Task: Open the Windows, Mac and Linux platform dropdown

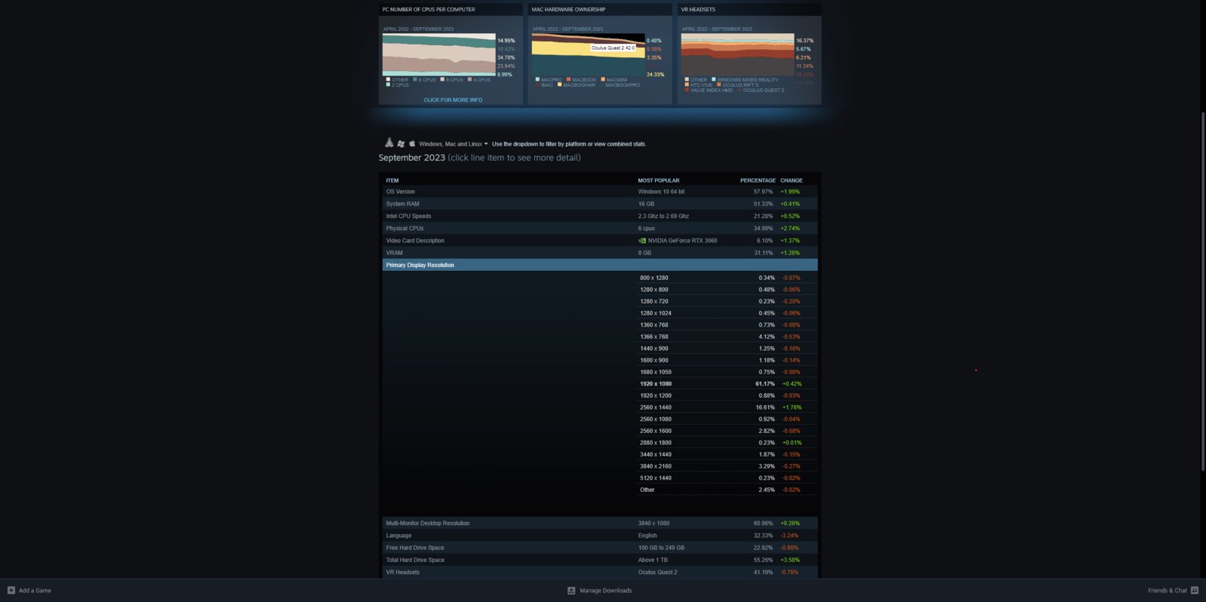Action: point(454,143)
